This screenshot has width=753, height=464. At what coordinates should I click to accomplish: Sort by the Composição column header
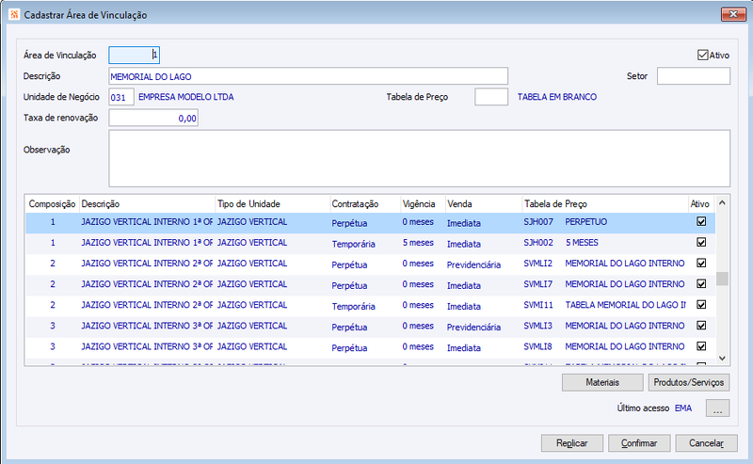(x=52, y=203)
